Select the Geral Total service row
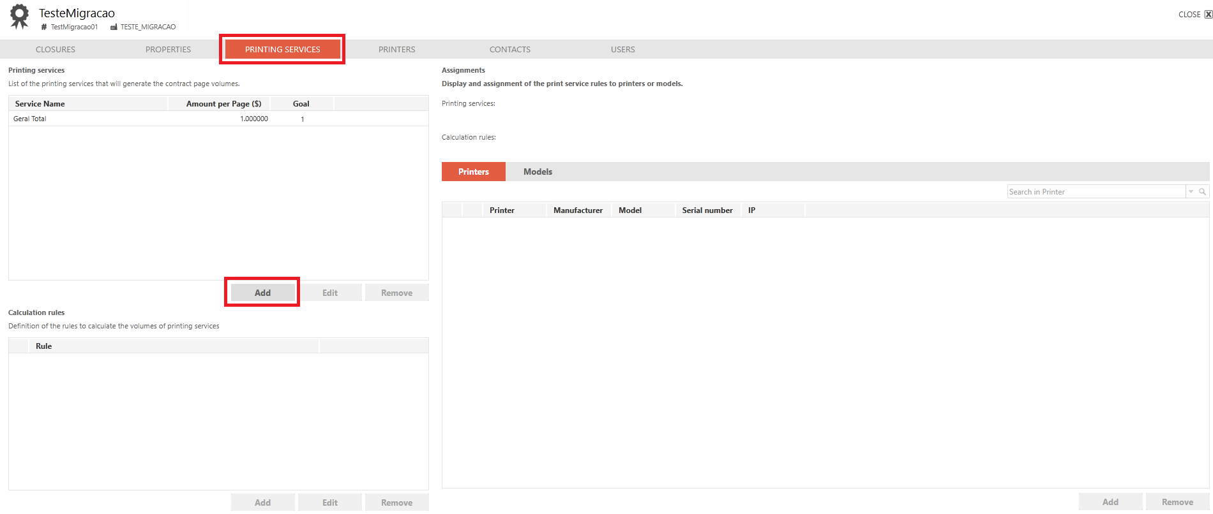Screen dimensions: 1213x514 click(218, 119)
